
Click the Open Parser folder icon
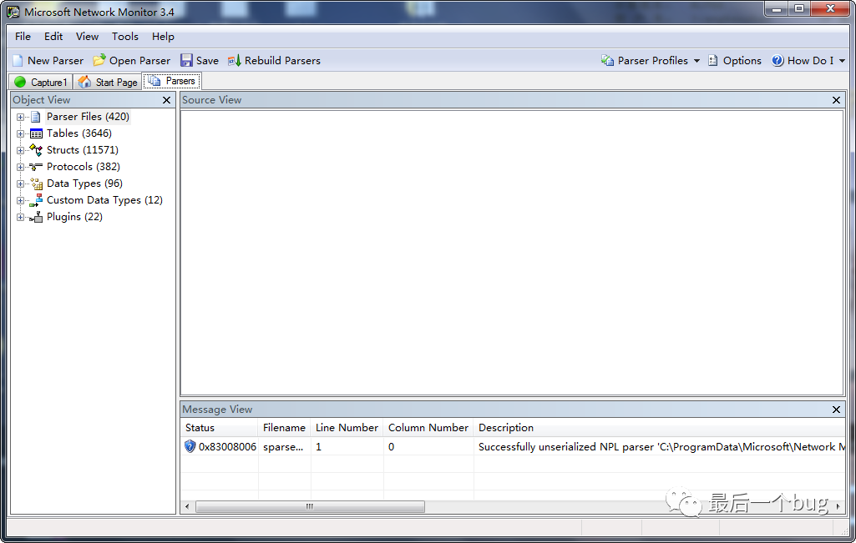point(99,61)
